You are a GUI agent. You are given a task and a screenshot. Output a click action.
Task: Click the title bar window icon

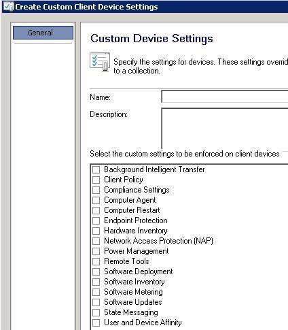[9, 6]
